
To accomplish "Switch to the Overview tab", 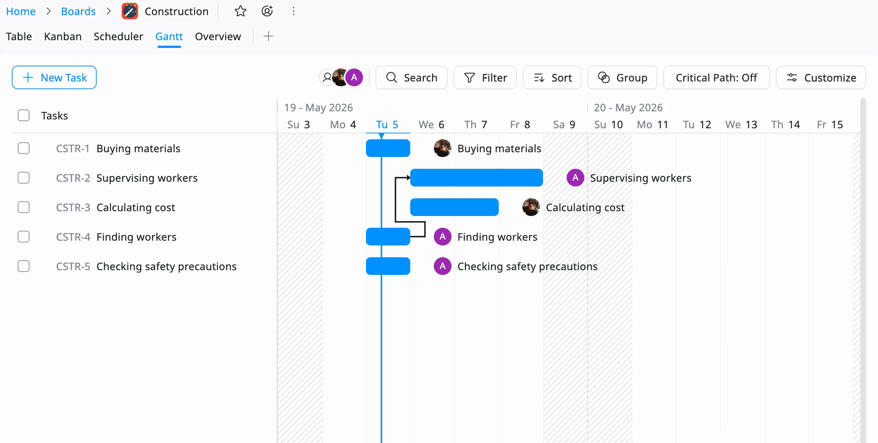I will coord(218,36).
